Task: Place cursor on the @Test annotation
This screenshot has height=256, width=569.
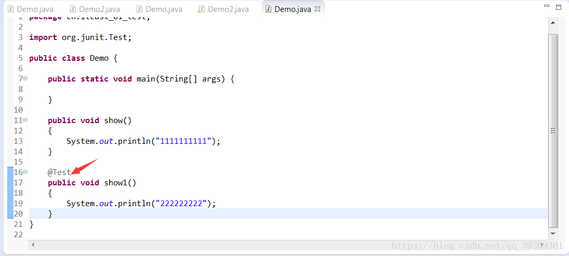Action: [x=60, y=172]
